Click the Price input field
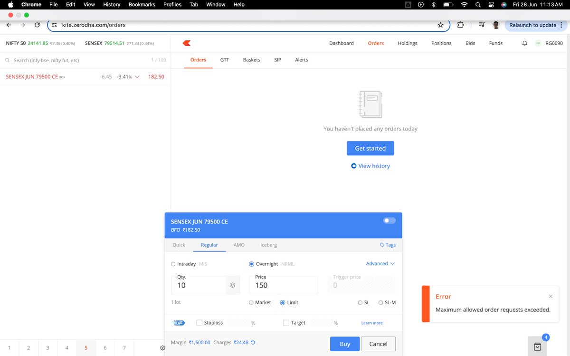570x356 pixels. point(283,285)
